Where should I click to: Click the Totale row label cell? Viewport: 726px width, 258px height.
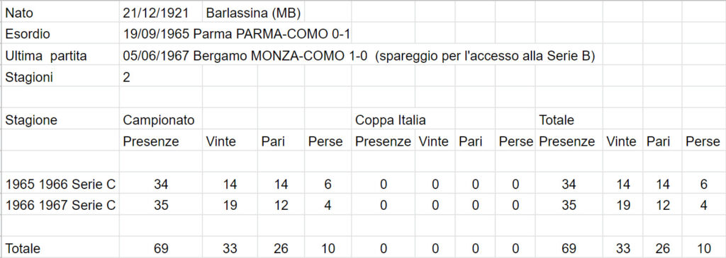point(60,248)
